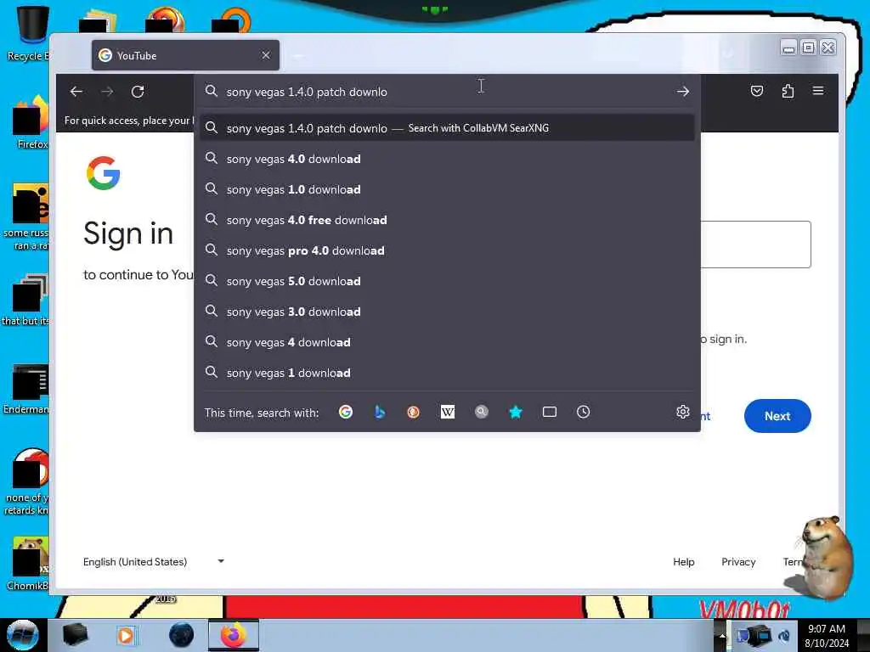Search in Bookmarks star icon
This screenshot has height=652, width=870.
(516, 412)
